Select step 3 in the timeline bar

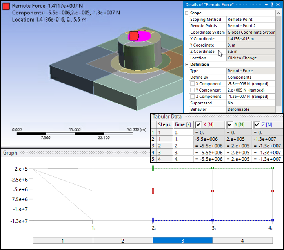click(182, 241)
